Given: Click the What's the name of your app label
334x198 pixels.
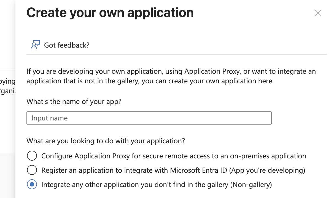Looking at the screenshot, I should pos(74,101).
